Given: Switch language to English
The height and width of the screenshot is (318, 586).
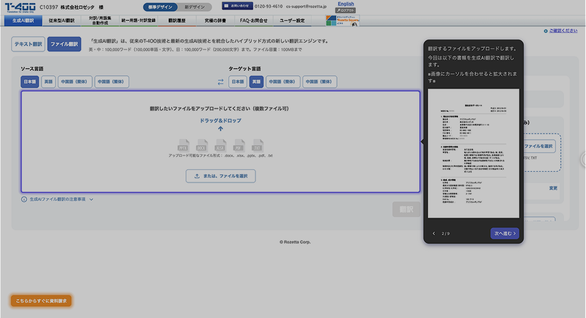Looking at the screenshot, I should point(346,4).
